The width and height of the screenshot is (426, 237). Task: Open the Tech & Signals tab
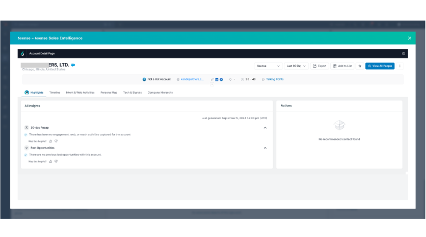coord(132,93)
